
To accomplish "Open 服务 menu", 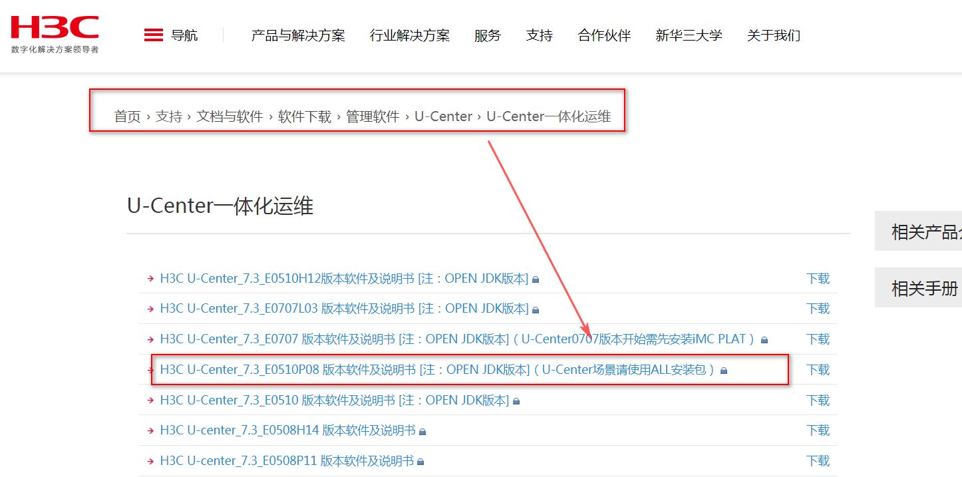I will coord(488,35).
